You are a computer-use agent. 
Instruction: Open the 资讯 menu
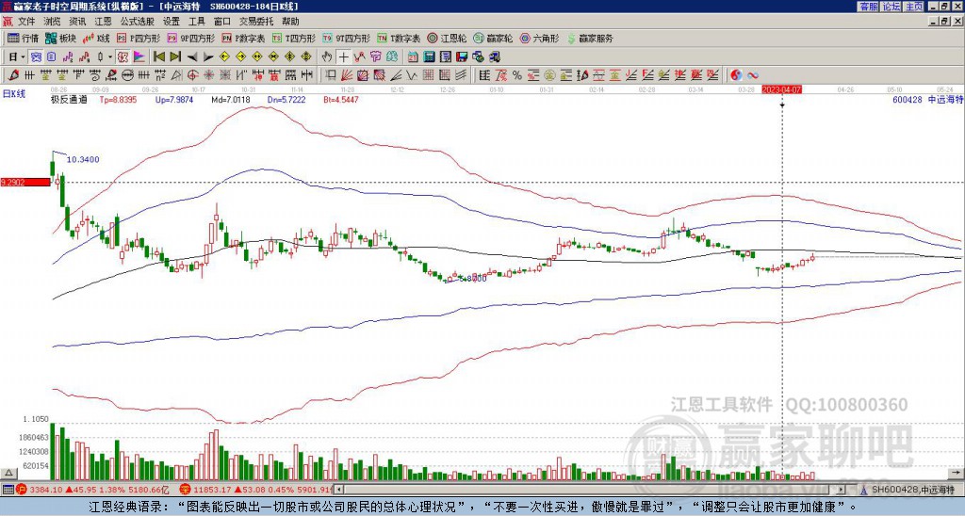point(77,22)
